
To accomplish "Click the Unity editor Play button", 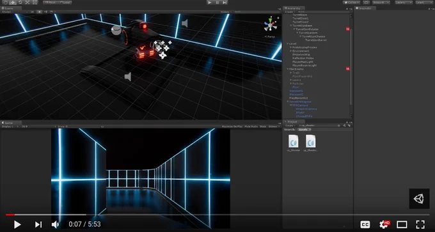I will [210, 3].
